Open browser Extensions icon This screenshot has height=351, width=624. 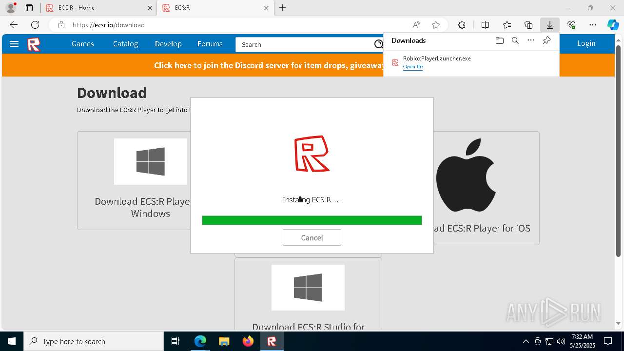(x=462, y=25)
